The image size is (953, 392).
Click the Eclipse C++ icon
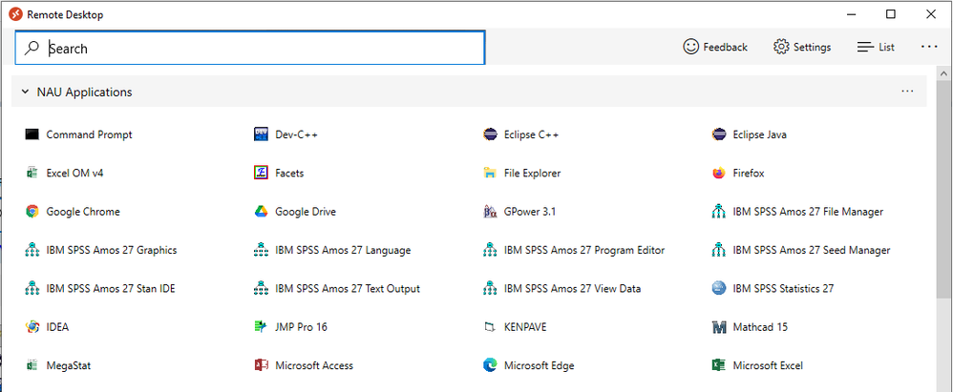(490, 134)
